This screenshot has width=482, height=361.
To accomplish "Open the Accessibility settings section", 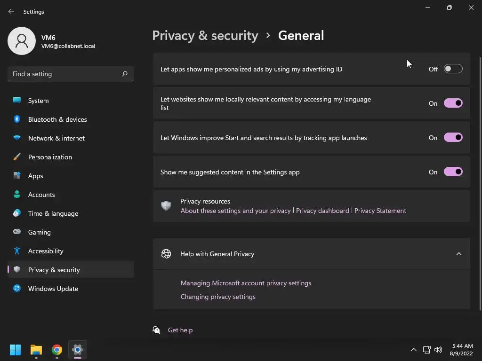I will [x=46, y=251].
